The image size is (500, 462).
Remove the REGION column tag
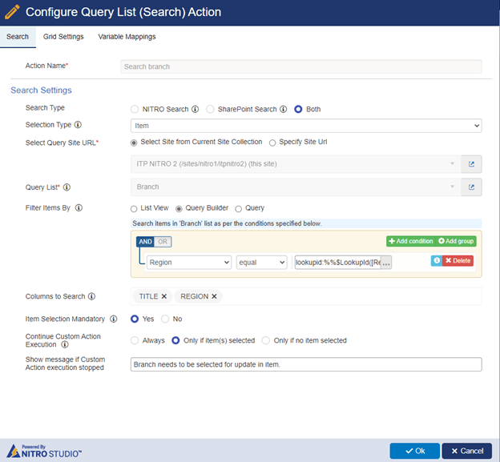click(x=214, y=296)
